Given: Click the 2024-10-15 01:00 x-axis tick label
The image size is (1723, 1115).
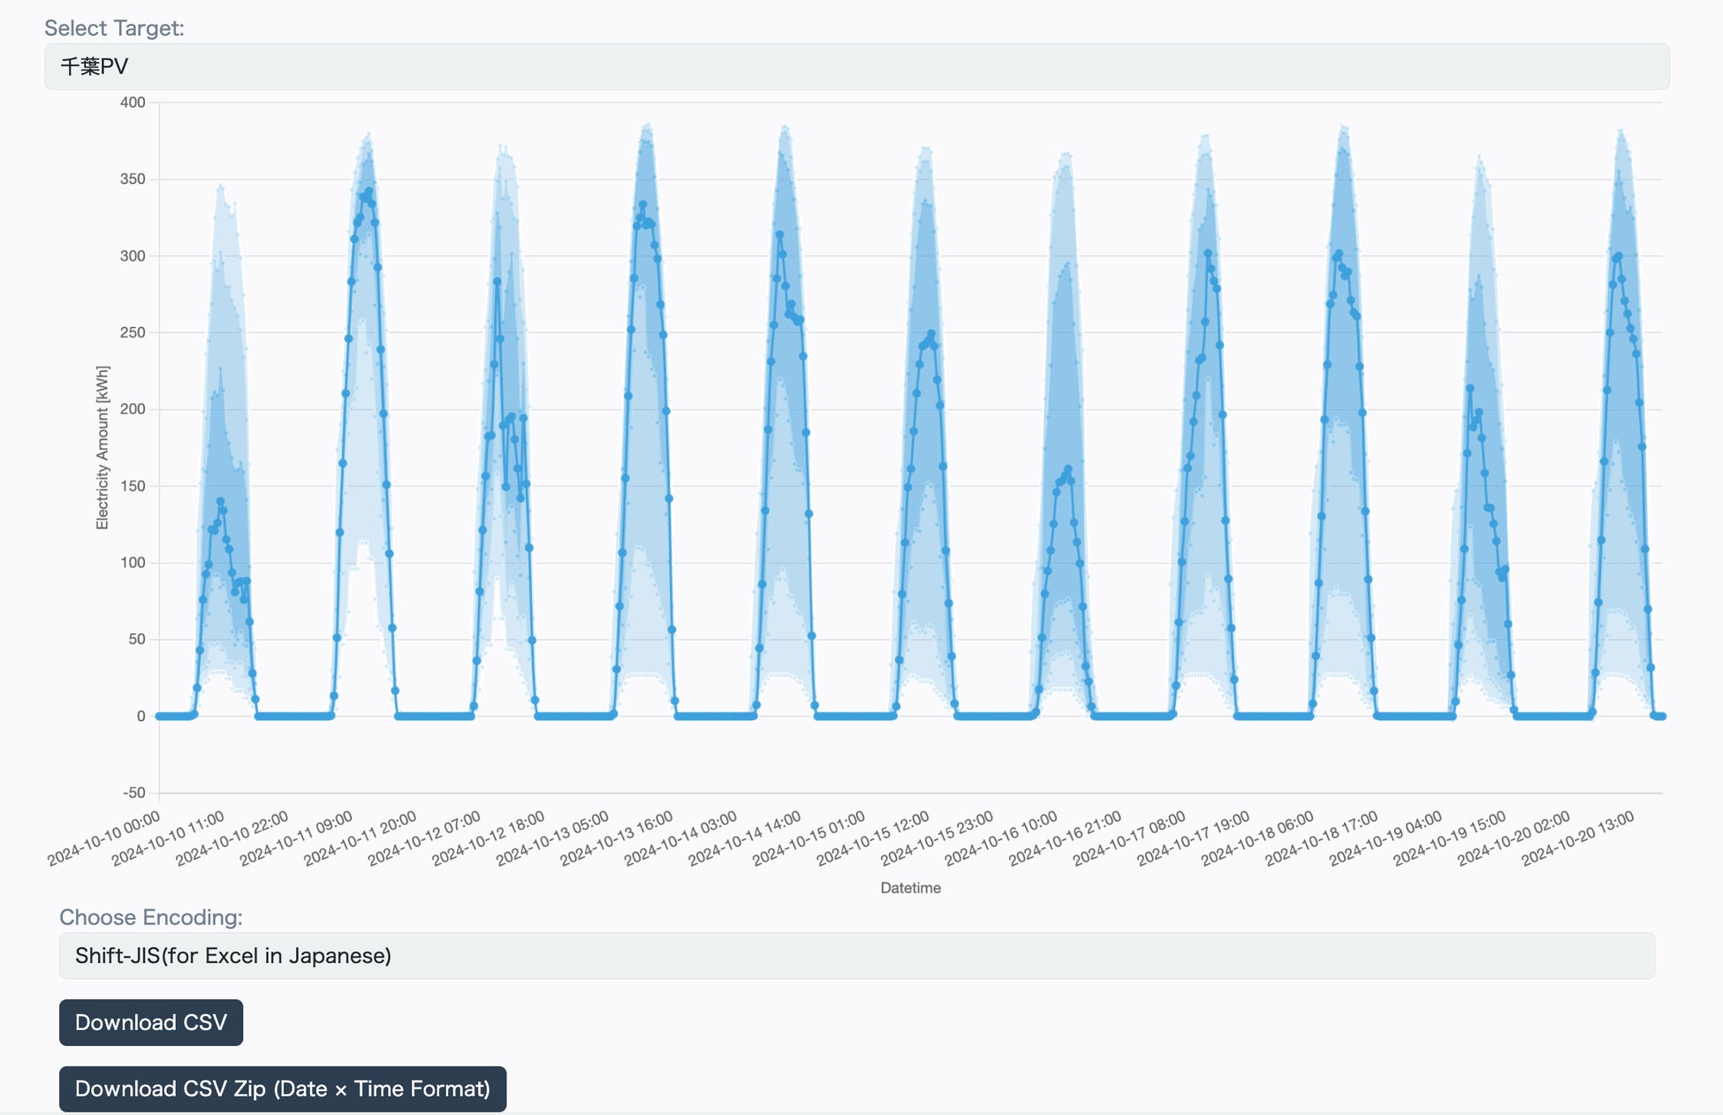Looking at the screenshot, I should pos(809,838).
